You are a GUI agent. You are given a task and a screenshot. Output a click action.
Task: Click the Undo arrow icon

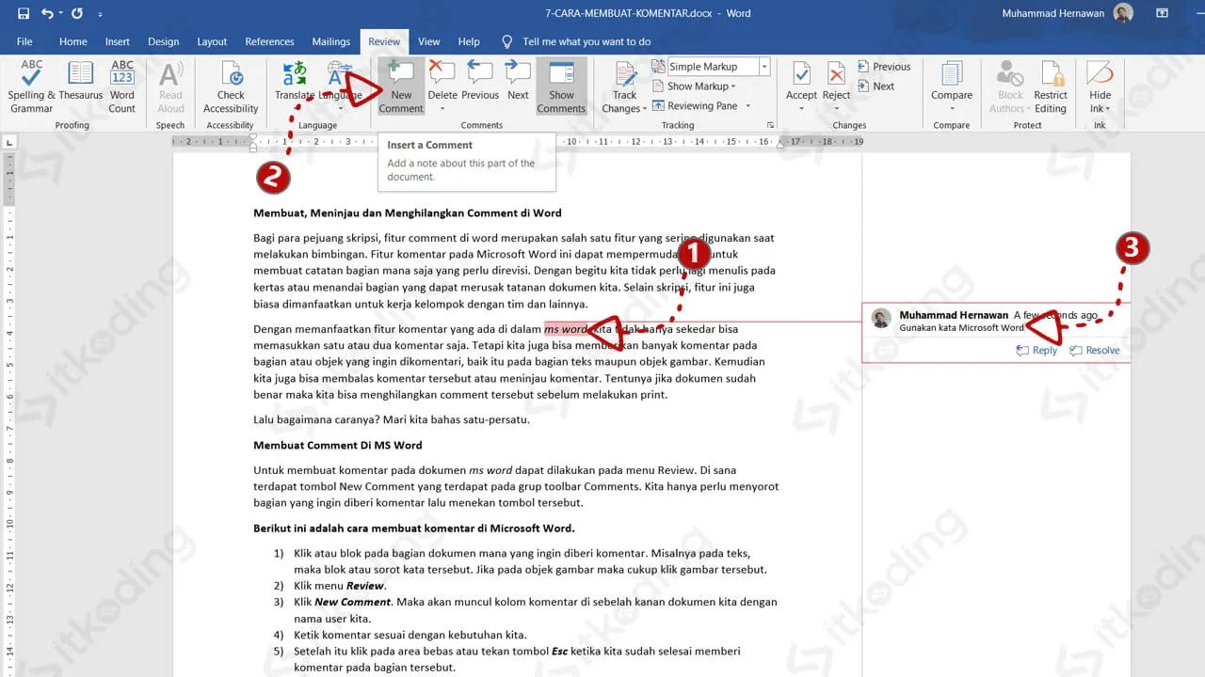tap(47, 14)
